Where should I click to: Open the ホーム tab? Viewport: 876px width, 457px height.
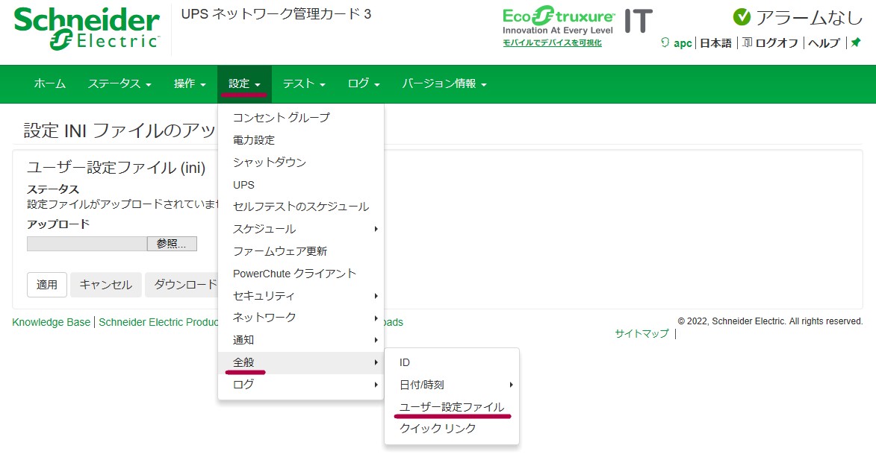[x=50, y=83]
